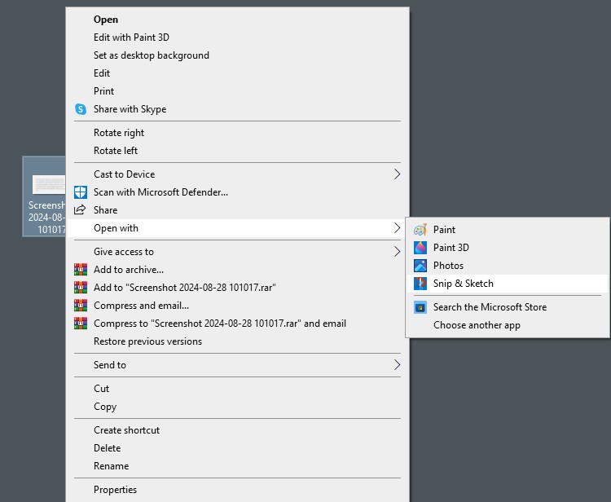Screen dimensions: 611x502
Task: Open the file with Snip & Sketch
Action: (x=508, y=284)
